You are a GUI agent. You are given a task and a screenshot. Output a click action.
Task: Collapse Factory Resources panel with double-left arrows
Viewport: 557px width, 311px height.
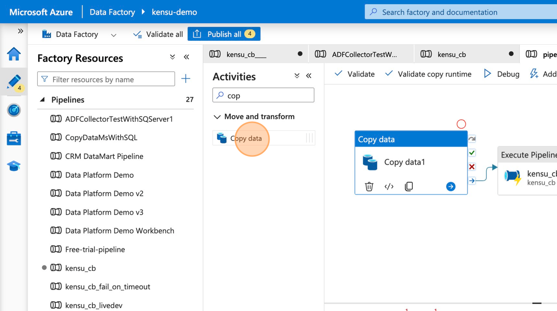[x=186, y=57]
